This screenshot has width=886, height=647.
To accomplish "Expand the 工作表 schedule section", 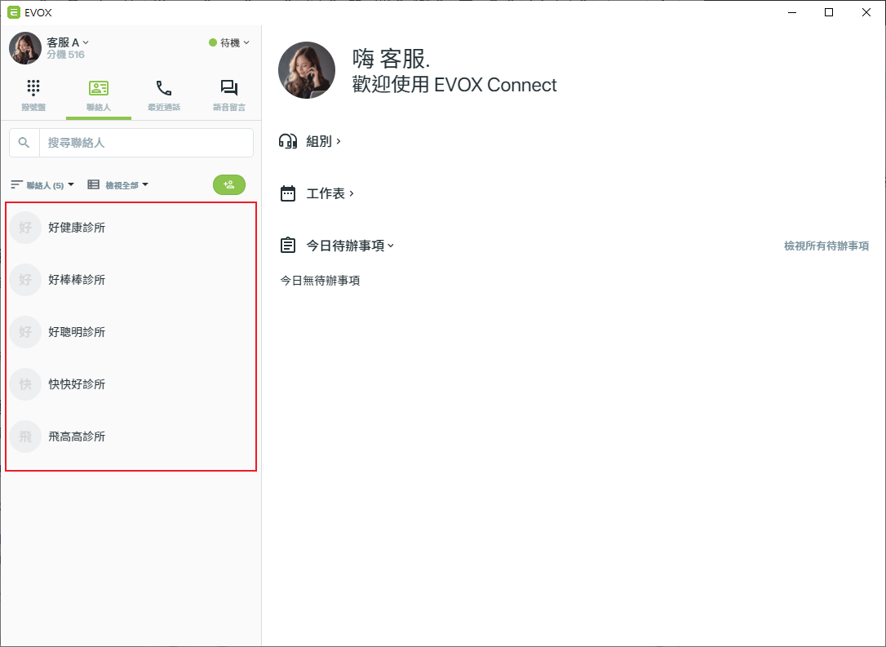I will click(x=330, y=193).
